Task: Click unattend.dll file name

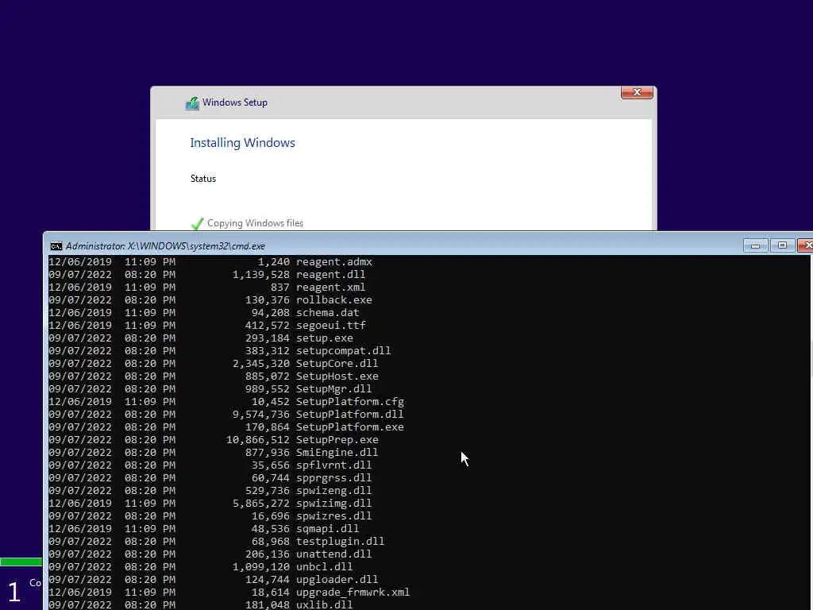Action: point(334,554)
